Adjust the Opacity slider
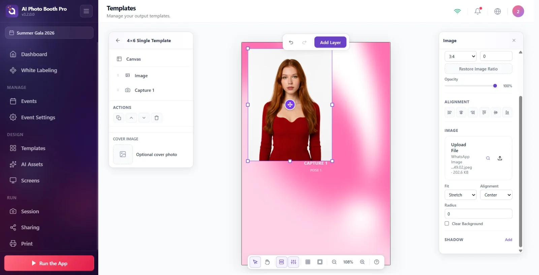The height and width of the screenshot is (275, 539). 471,86
